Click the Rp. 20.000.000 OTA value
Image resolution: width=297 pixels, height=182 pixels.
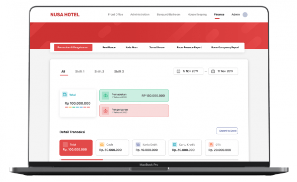219,150
